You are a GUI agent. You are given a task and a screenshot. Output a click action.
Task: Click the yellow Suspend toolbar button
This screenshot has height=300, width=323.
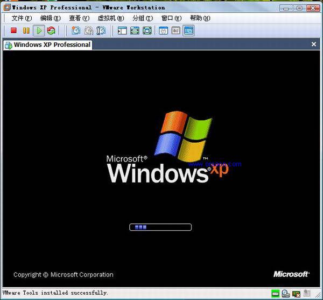pos(26,31)
